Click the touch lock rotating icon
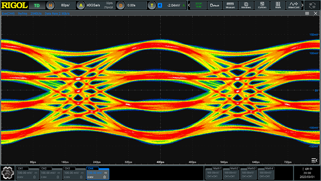Screen dimensions: 321x181 pos(312,5)
